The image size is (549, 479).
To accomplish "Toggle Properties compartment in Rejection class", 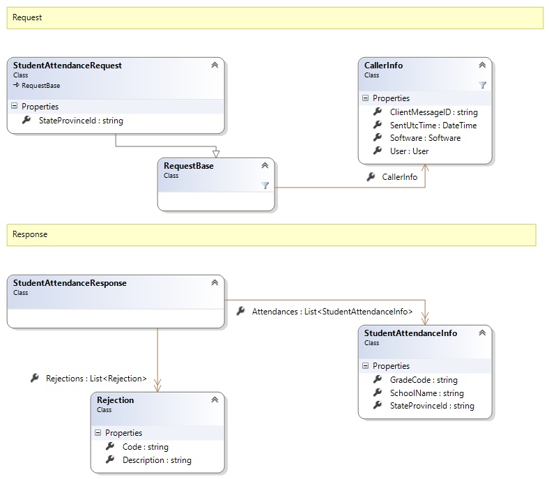I will 98,433.
